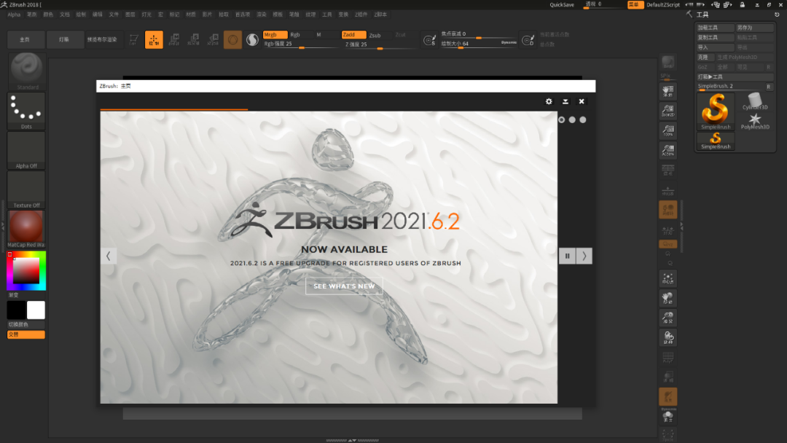Open the Standard brush picker thumbnail
The image size is (787, 443).
point(27,71)
